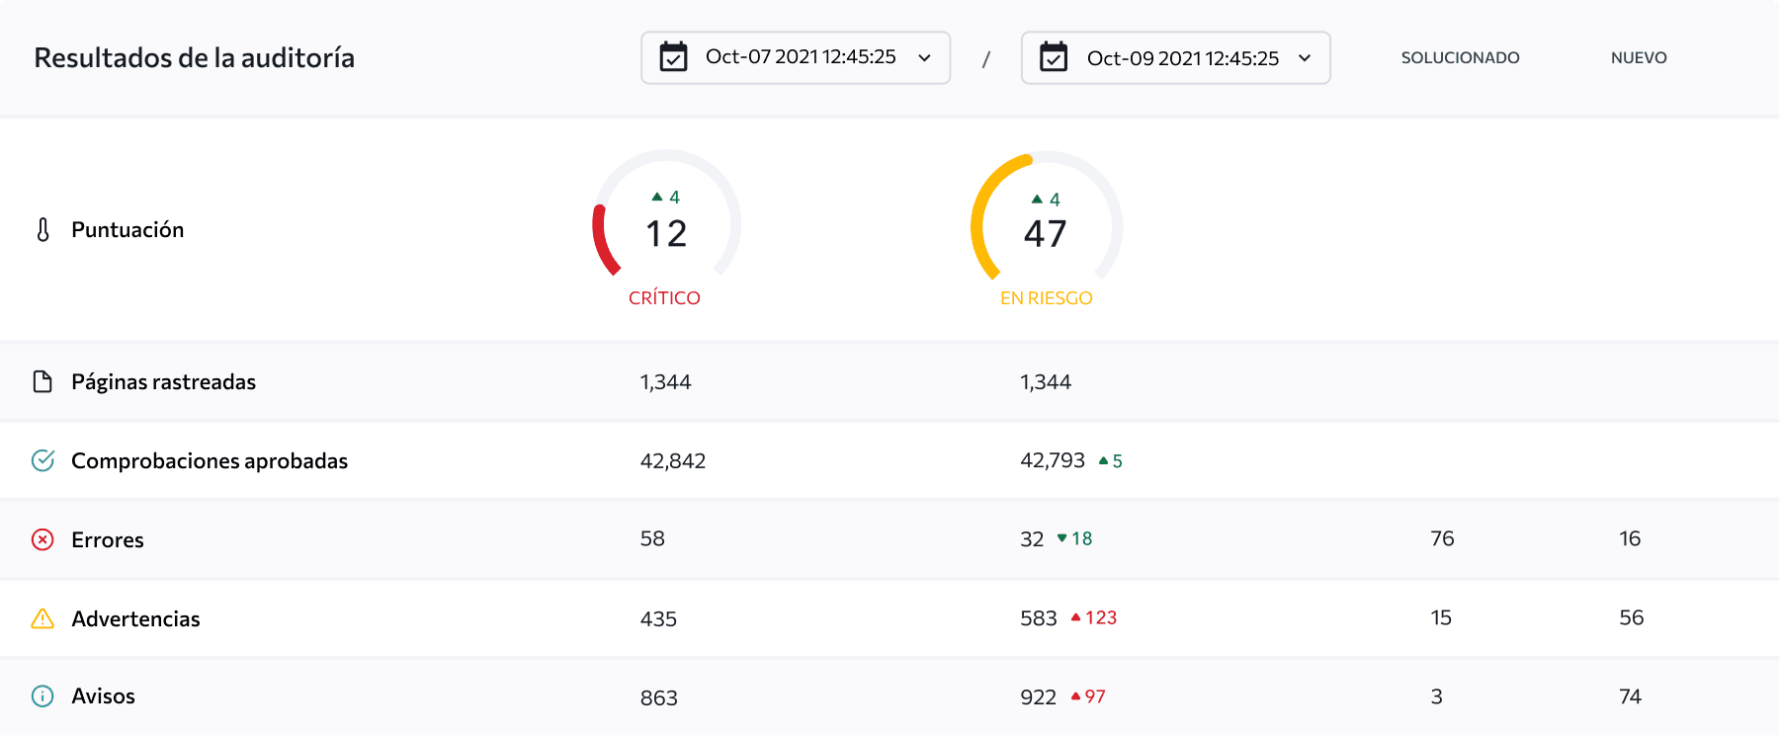The image size is (1779, 736).
Task: Click the NUEVO column header
Action: (x=1639, y=57)
